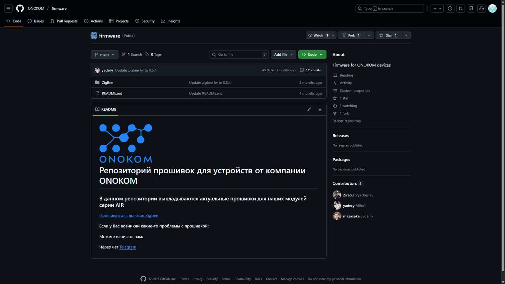Viewport: 505px width, 284px height.
Task: Open the Telegram chat link
Action: tap(128, 247)
